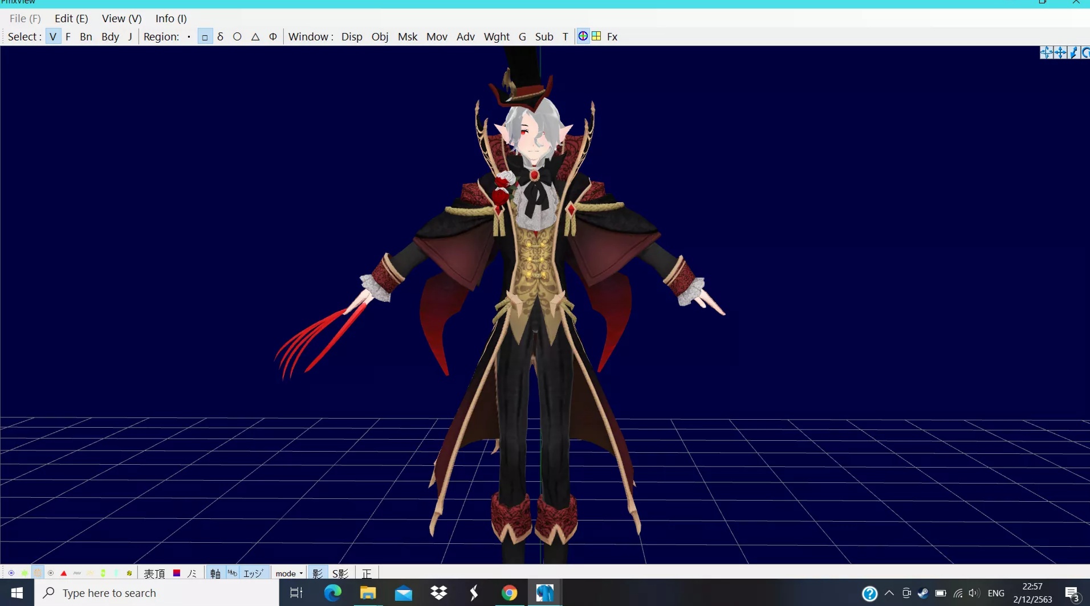The image size is (1090, 606).
Task: Click the red-blue color swatch near 表頂
Action: point(176,573)
